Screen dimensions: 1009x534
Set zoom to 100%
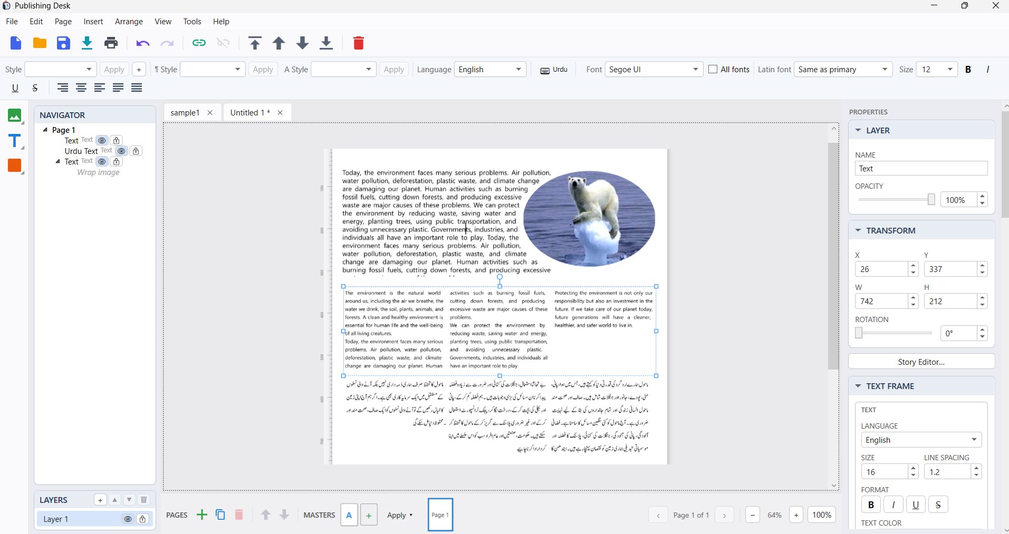point(822,515)
